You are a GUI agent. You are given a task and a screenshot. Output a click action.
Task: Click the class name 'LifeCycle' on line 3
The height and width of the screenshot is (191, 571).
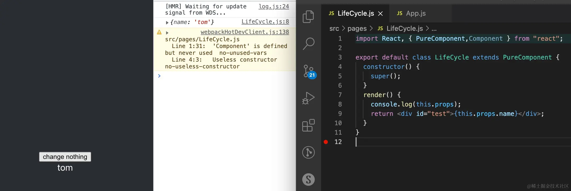point(452,57)
